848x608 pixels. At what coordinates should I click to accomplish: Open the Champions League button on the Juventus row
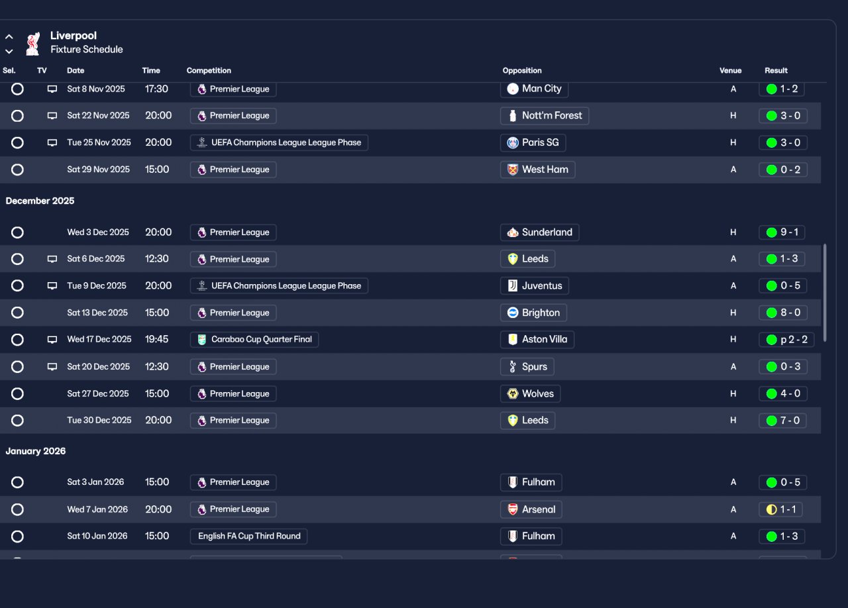pyautogui.click(x=279, y=286)
